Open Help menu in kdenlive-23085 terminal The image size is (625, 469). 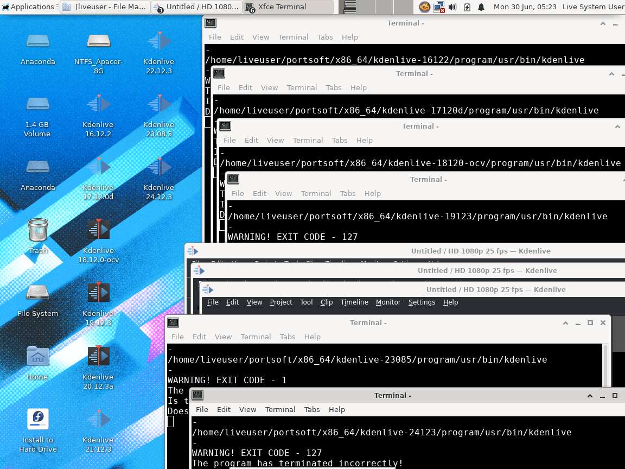click(312, 337)
